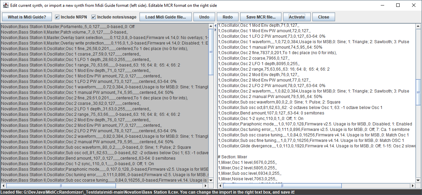The width and height of the screenshot is (422, 195).
Task: Click the Redo button
Action: pyautogui.click(x=227, y=17)
